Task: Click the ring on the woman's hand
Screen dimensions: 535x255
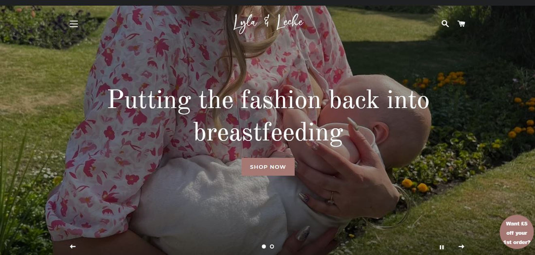Action: click(x=331, y=198)
